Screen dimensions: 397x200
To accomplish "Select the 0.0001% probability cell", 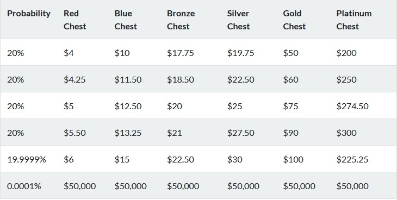I will click(x=24, y=186).
